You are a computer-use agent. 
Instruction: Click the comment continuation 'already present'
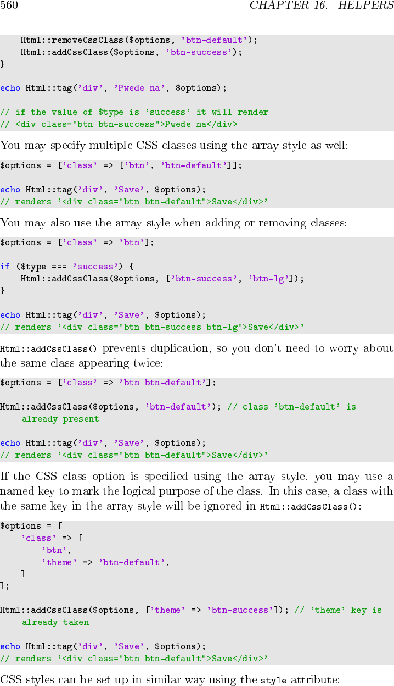[60, 419]
